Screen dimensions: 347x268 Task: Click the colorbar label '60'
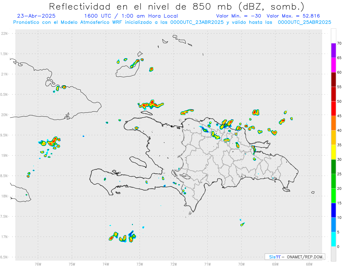339,72
